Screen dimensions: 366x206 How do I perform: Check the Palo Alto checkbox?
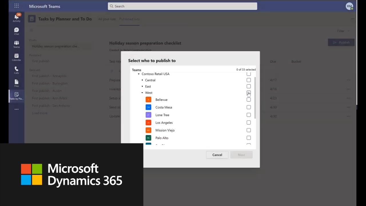click(x=248, y=138)
